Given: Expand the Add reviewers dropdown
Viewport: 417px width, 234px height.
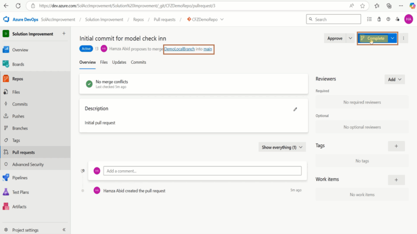Looking at the screenshot, I should (x=395, y=79).
